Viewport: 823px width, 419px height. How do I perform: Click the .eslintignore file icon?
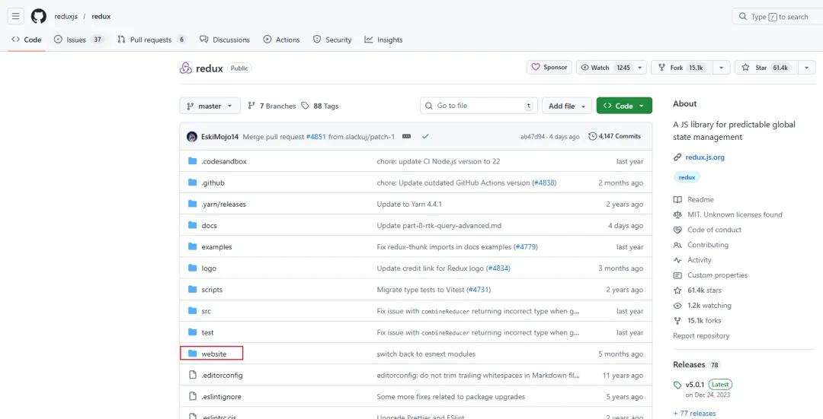pos(192,396)
